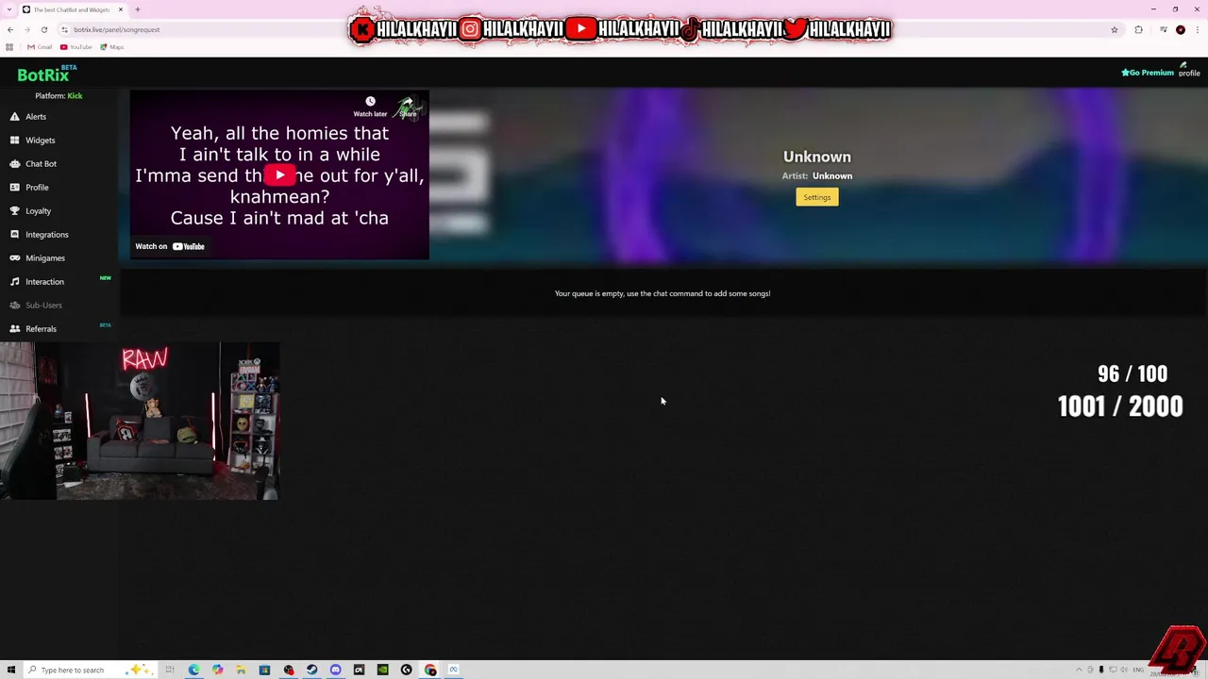The width and height of the screenshot is (1208, 679).
Task: Open a new browser tab
Action: (138, 9)
